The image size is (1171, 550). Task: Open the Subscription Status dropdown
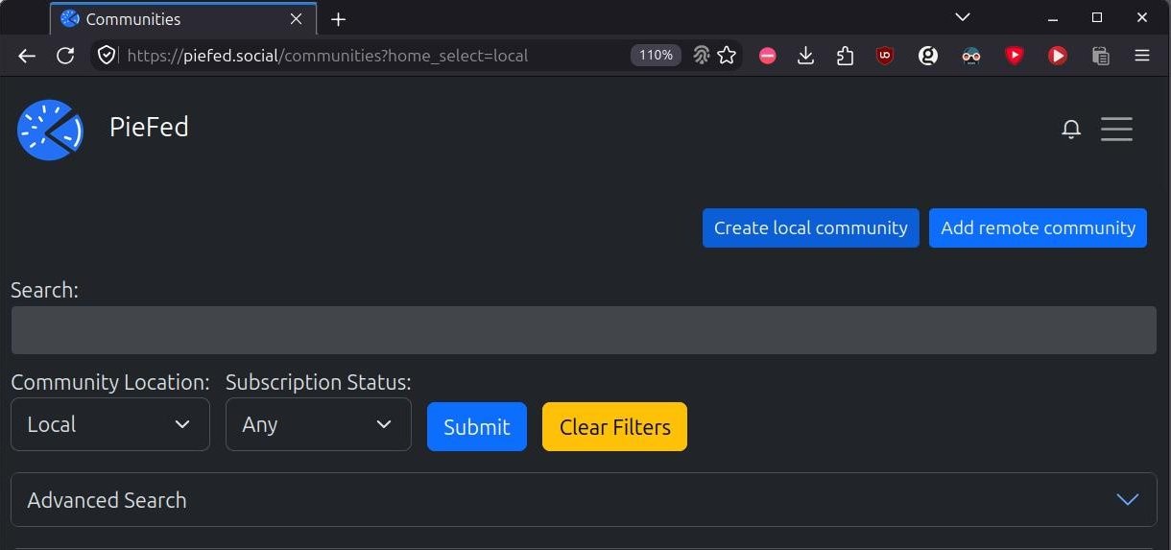(319, 424)
